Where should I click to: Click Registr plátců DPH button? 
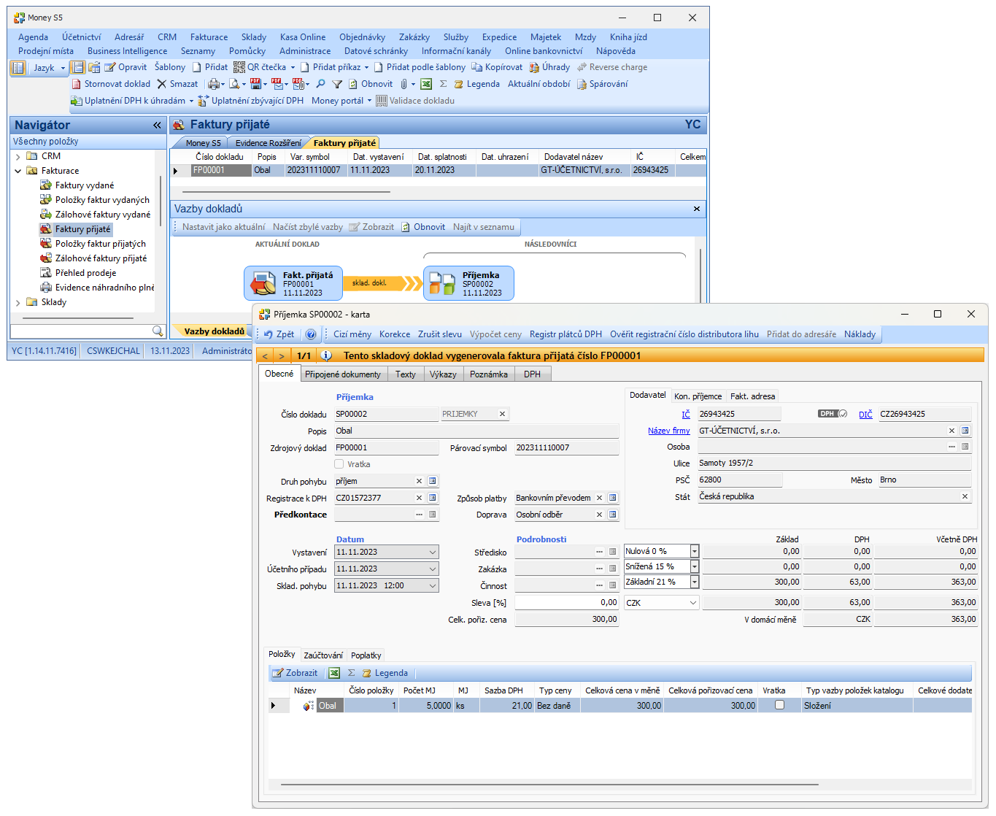click(565, 334)
